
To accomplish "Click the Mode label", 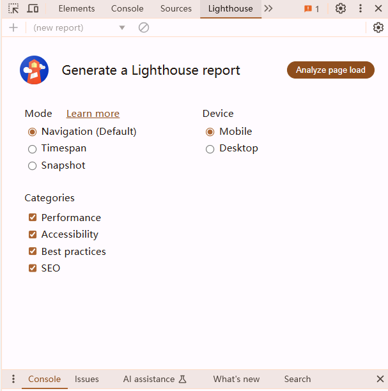I will click(x=38, y=114).
